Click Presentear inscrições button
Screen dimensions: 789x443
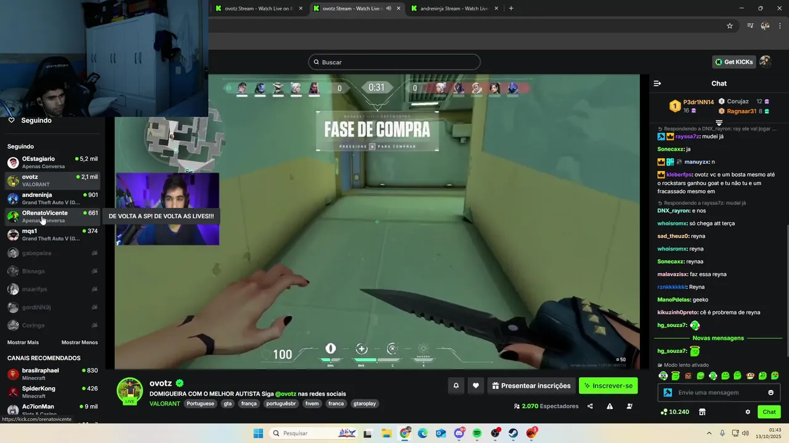click(531, 386)
